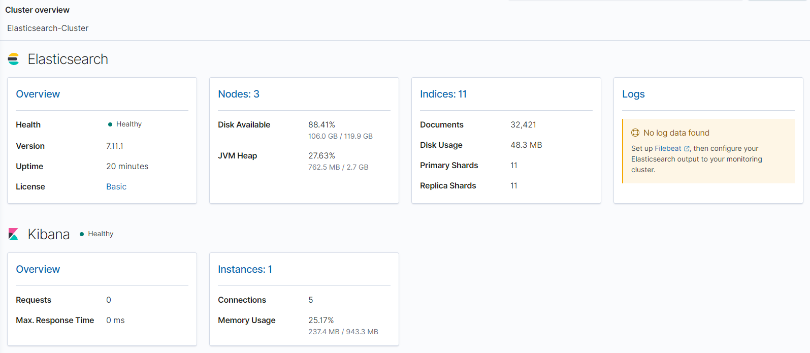Click Connections value 5

(311, 300)
